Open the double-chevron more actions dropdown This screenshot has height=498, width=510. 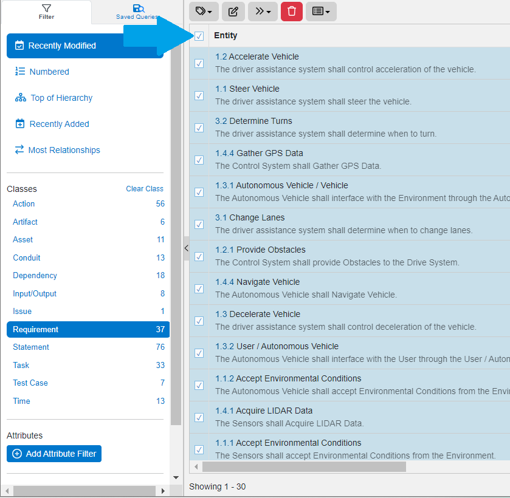point(262,12)
